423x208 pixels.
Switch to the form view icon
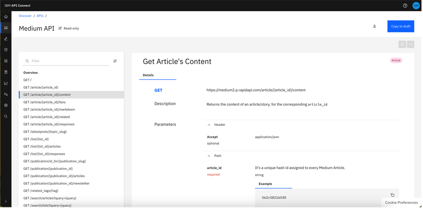coord(402,44)
